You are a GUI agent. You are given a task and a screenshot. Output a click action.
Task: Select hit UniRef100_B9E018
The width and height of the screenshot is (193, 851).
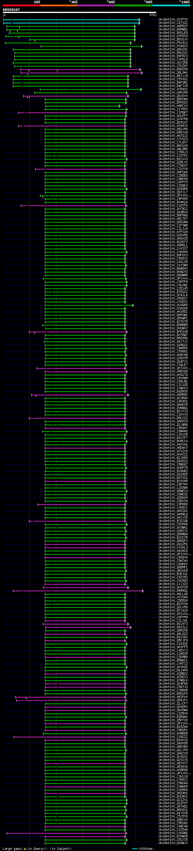(x=173, y=133)
